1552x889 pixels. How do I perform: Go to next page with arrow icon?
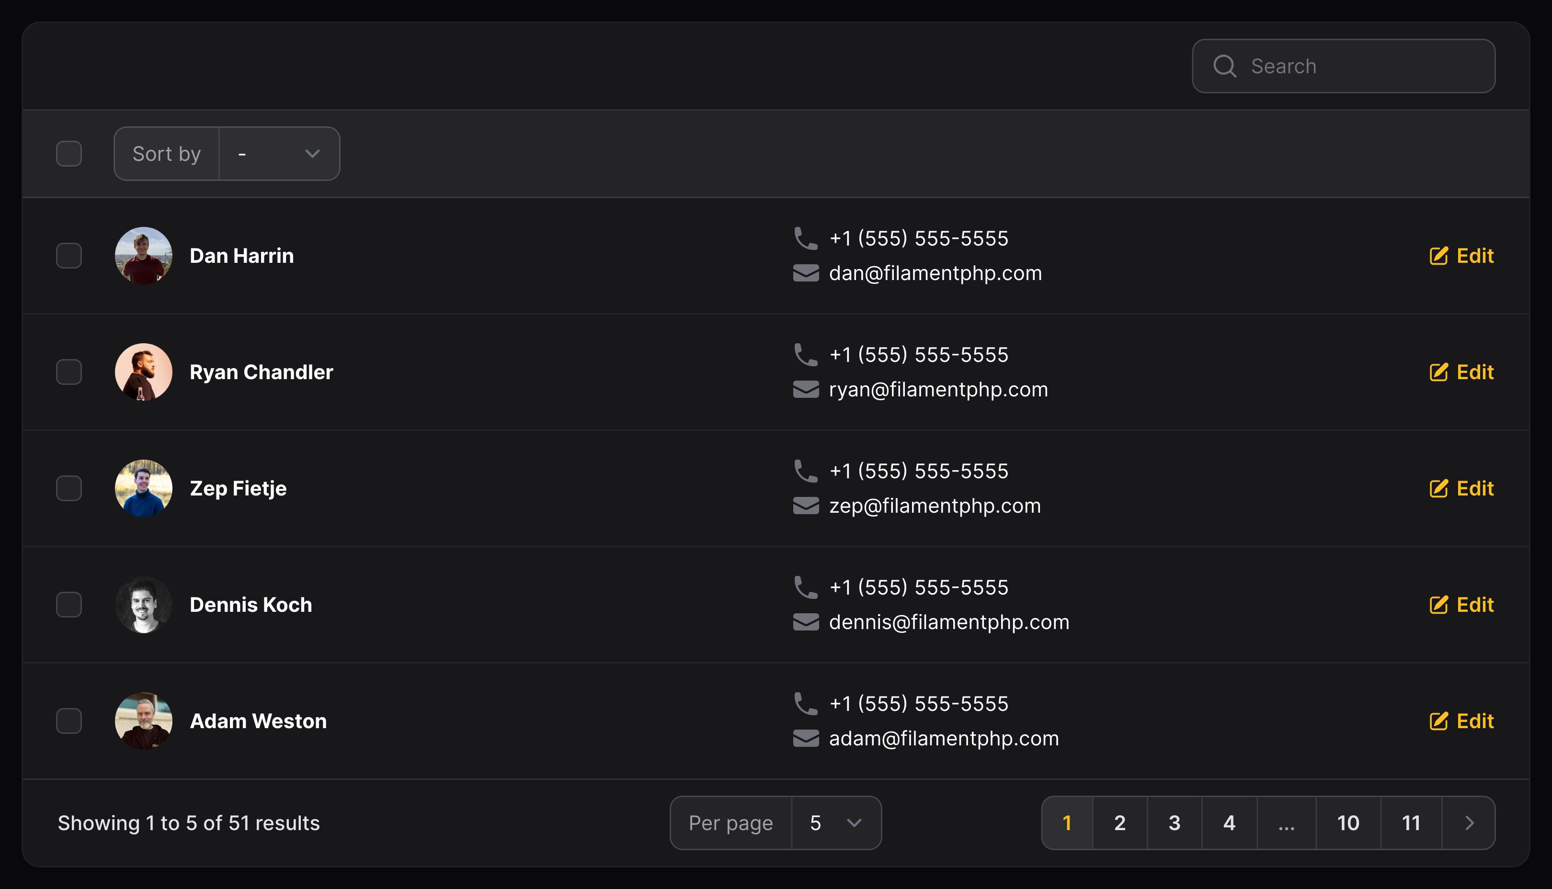coord(1469,823)
